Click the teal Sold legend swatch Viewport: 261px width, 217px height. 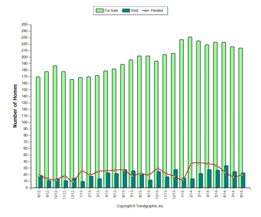126,11
